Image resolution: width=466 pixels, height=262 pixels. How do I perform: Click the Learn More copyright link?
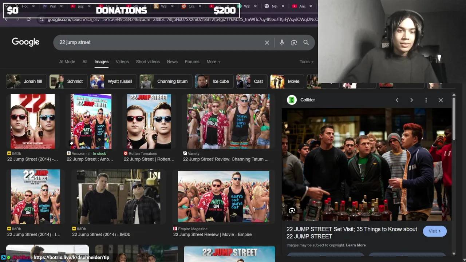tap(356, 245)
